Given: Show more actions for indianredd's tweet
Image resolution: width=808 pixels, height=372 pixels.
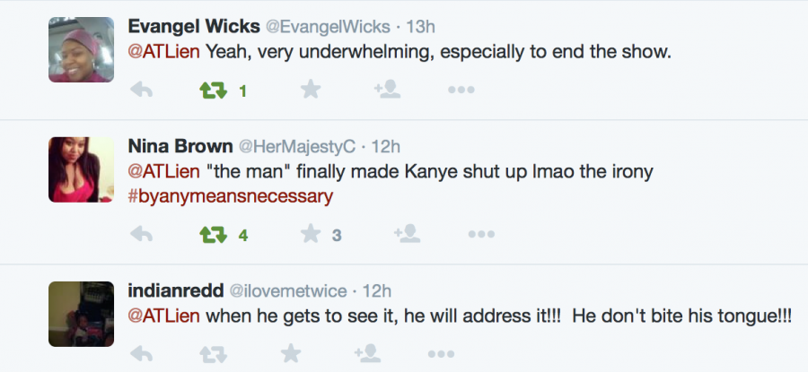Looking at the screenshot, I should [440, 354].
